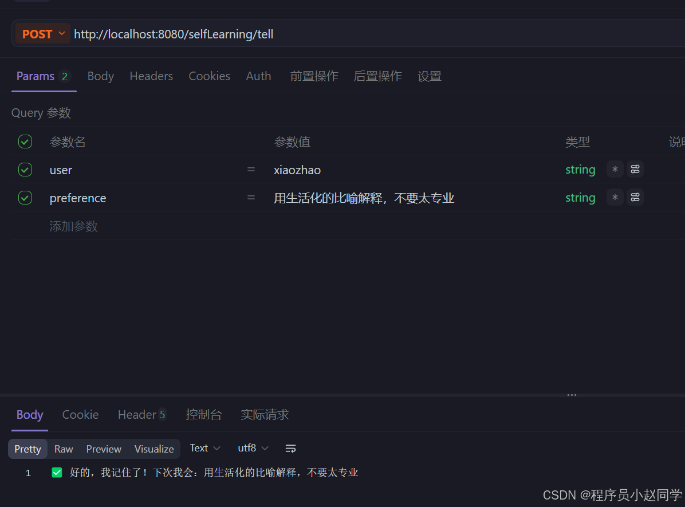Click 添加参数 to add a new parameter
This screenshot has height=507, width=685.
coord(73,226)
